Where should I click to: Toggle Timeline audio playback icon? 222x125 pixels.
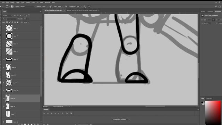59,113
